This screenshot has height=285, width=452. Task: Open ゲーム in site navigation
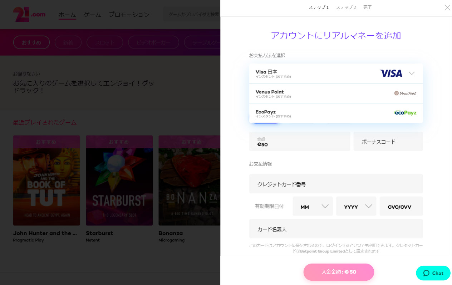click(92, 15)
